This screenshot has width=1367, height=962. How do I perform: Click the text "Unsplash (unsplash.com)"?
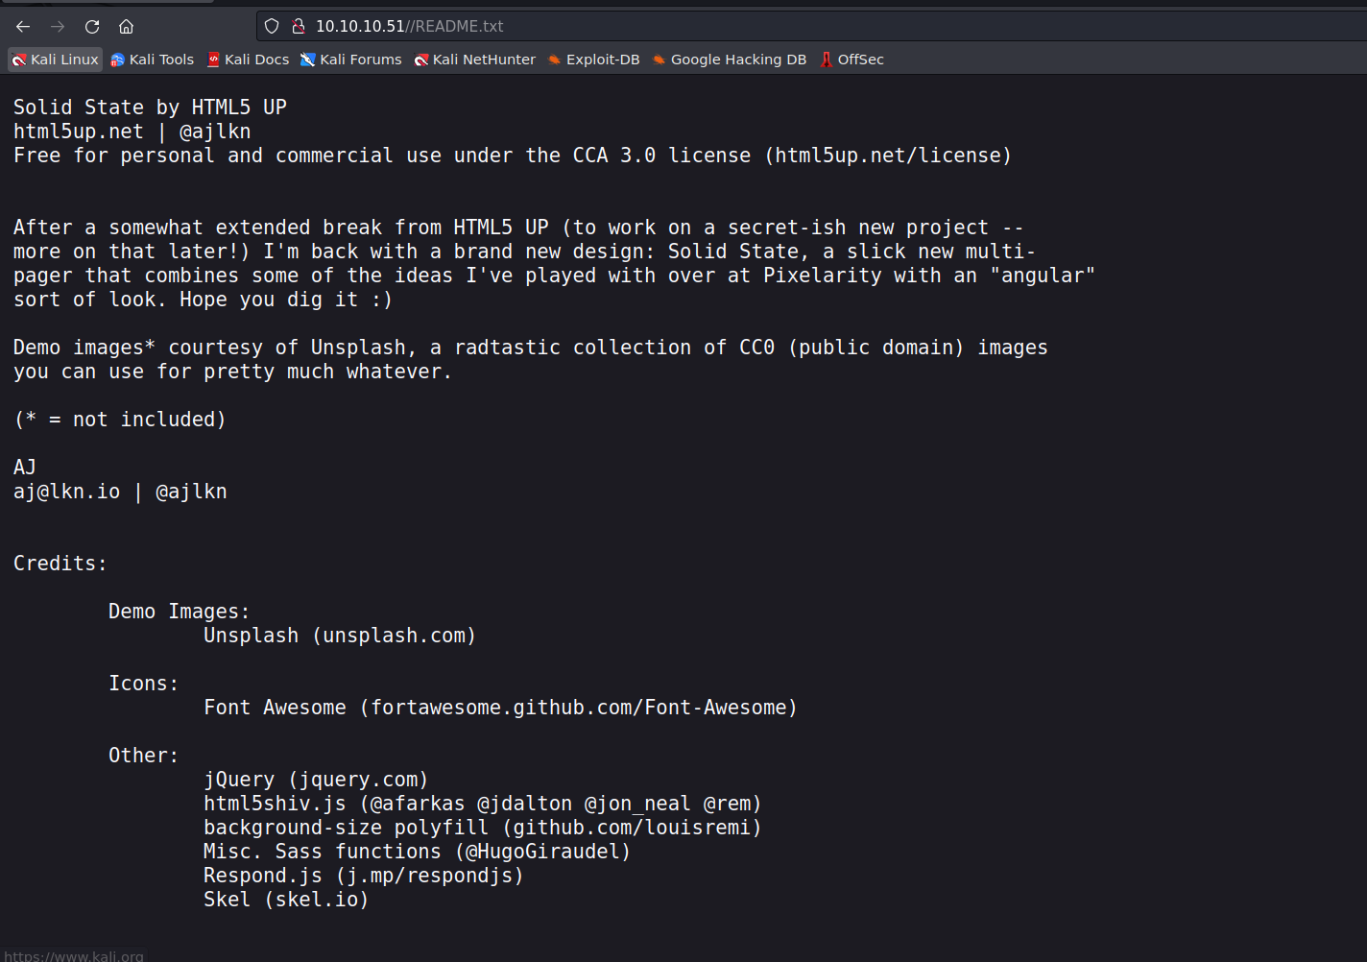(x=340, y=636)
